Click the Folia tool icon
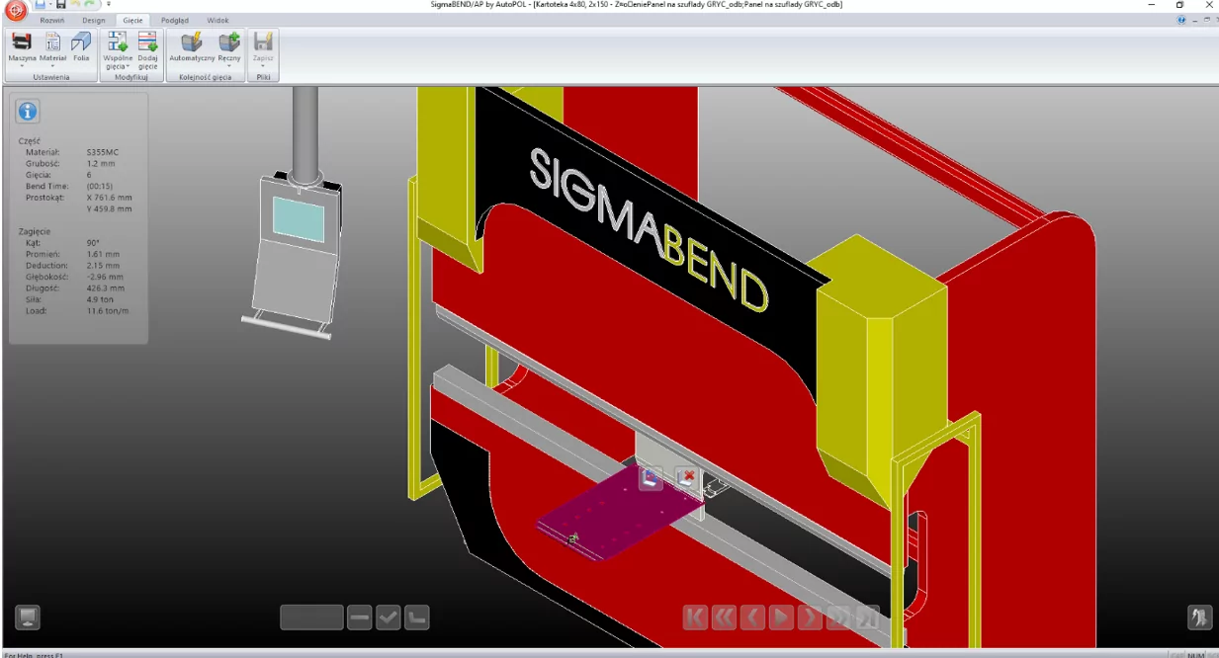Viewport: 1219px width, 658px height. point(81,41)
